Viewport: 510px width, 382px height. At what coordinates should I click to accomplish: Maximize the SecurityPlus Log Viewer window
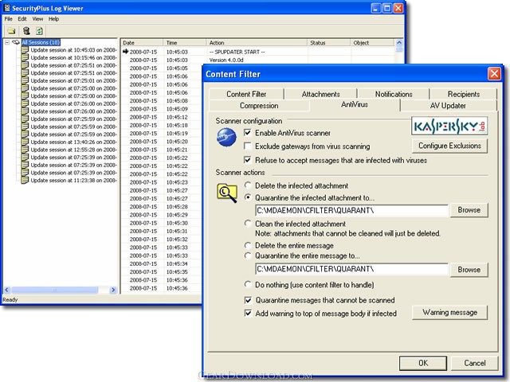[x=387, y=8]
